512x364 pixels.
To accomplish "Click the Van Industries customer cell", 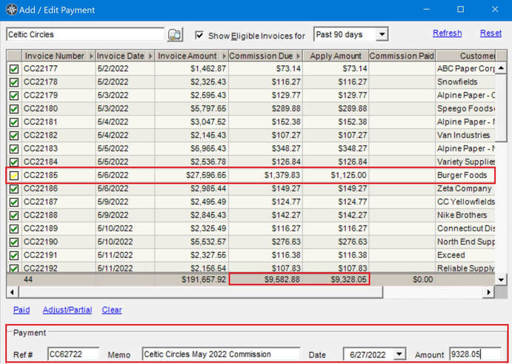I will tap(465, 135).
